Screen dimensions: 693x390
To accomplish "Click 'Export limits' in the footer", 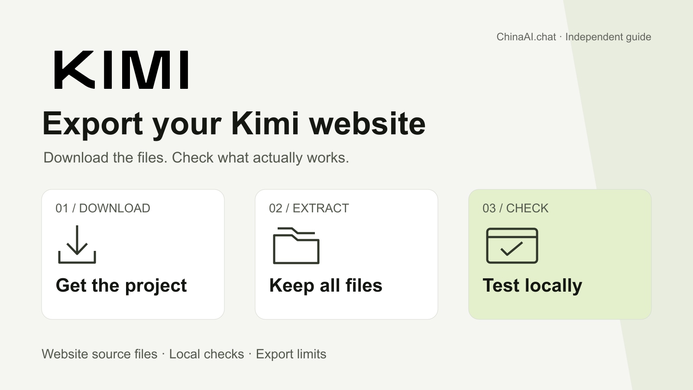I will [291, 354].
